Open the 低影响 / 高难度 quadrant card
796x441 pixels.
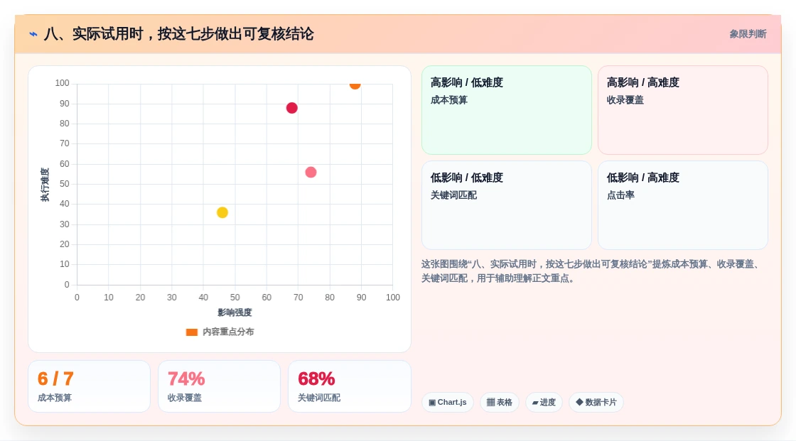[x=683, y=205]
